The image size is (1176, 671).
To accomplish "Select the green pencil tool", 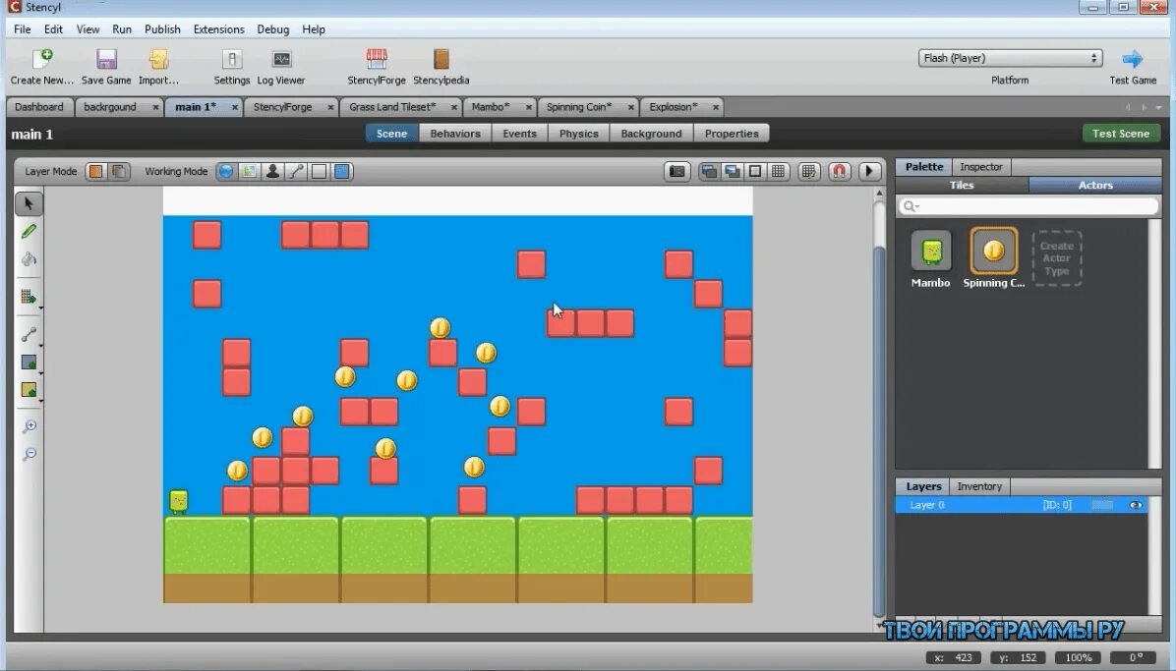I will [x=29, y=231].
